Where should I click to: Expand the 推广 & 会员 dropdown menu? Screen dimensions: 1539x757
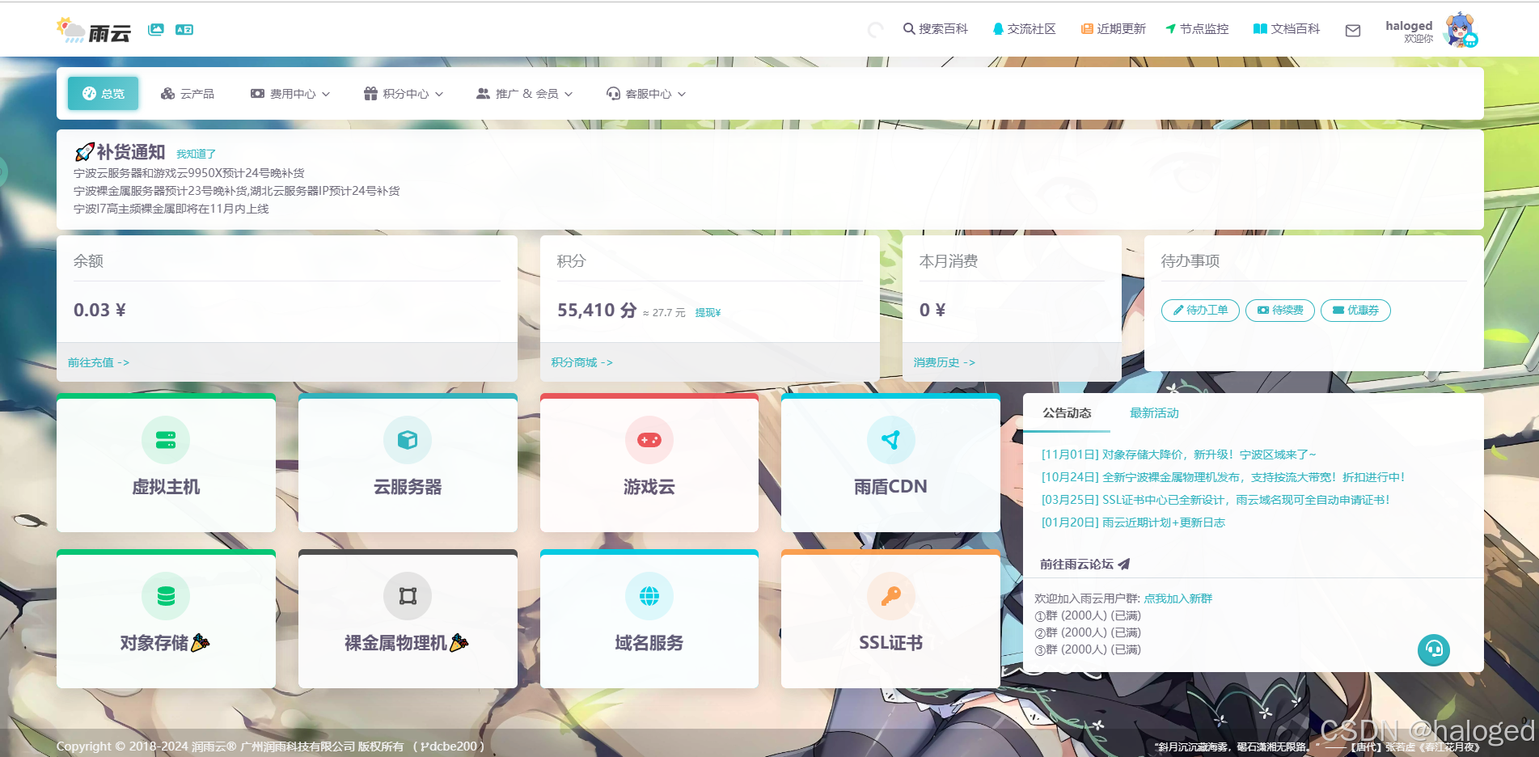pyautogui.click(x=525, y=94)
